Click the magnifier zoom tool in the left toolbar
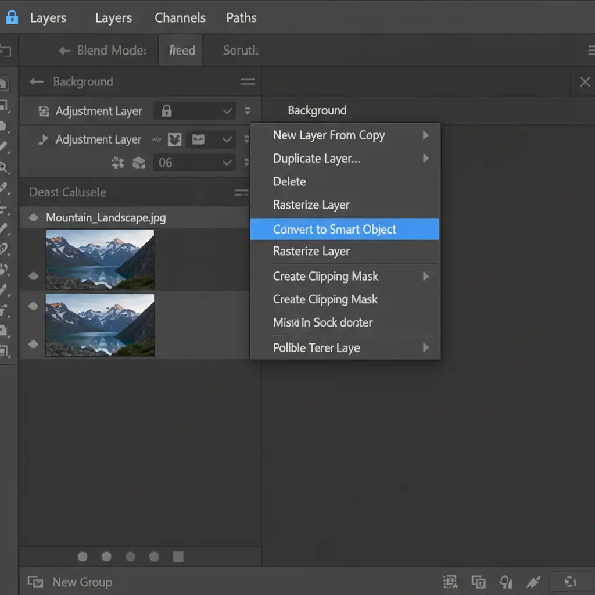 (x=4, y=168)
